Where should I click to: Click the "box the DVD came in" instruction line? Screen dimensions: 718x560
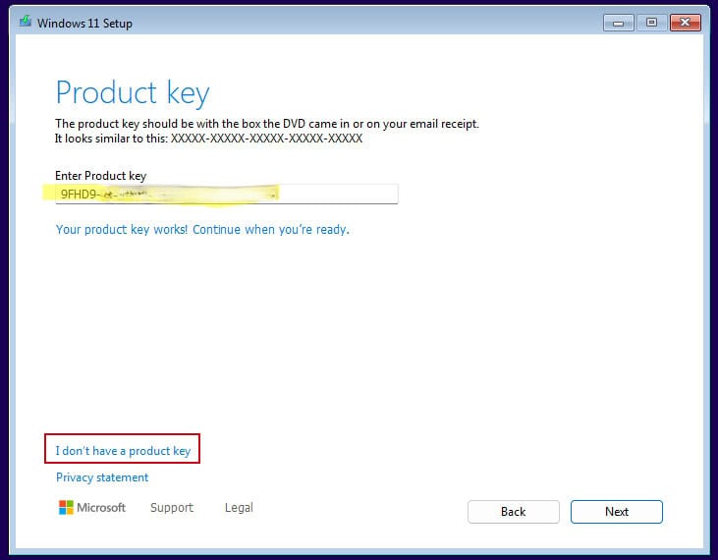point(267,125)
